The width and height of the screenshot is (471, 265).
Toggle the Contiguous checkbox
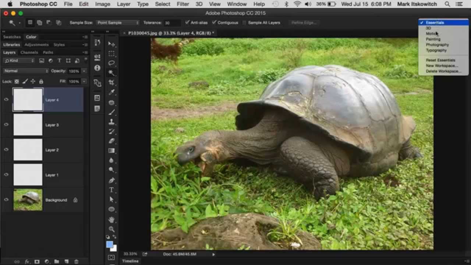214,22
